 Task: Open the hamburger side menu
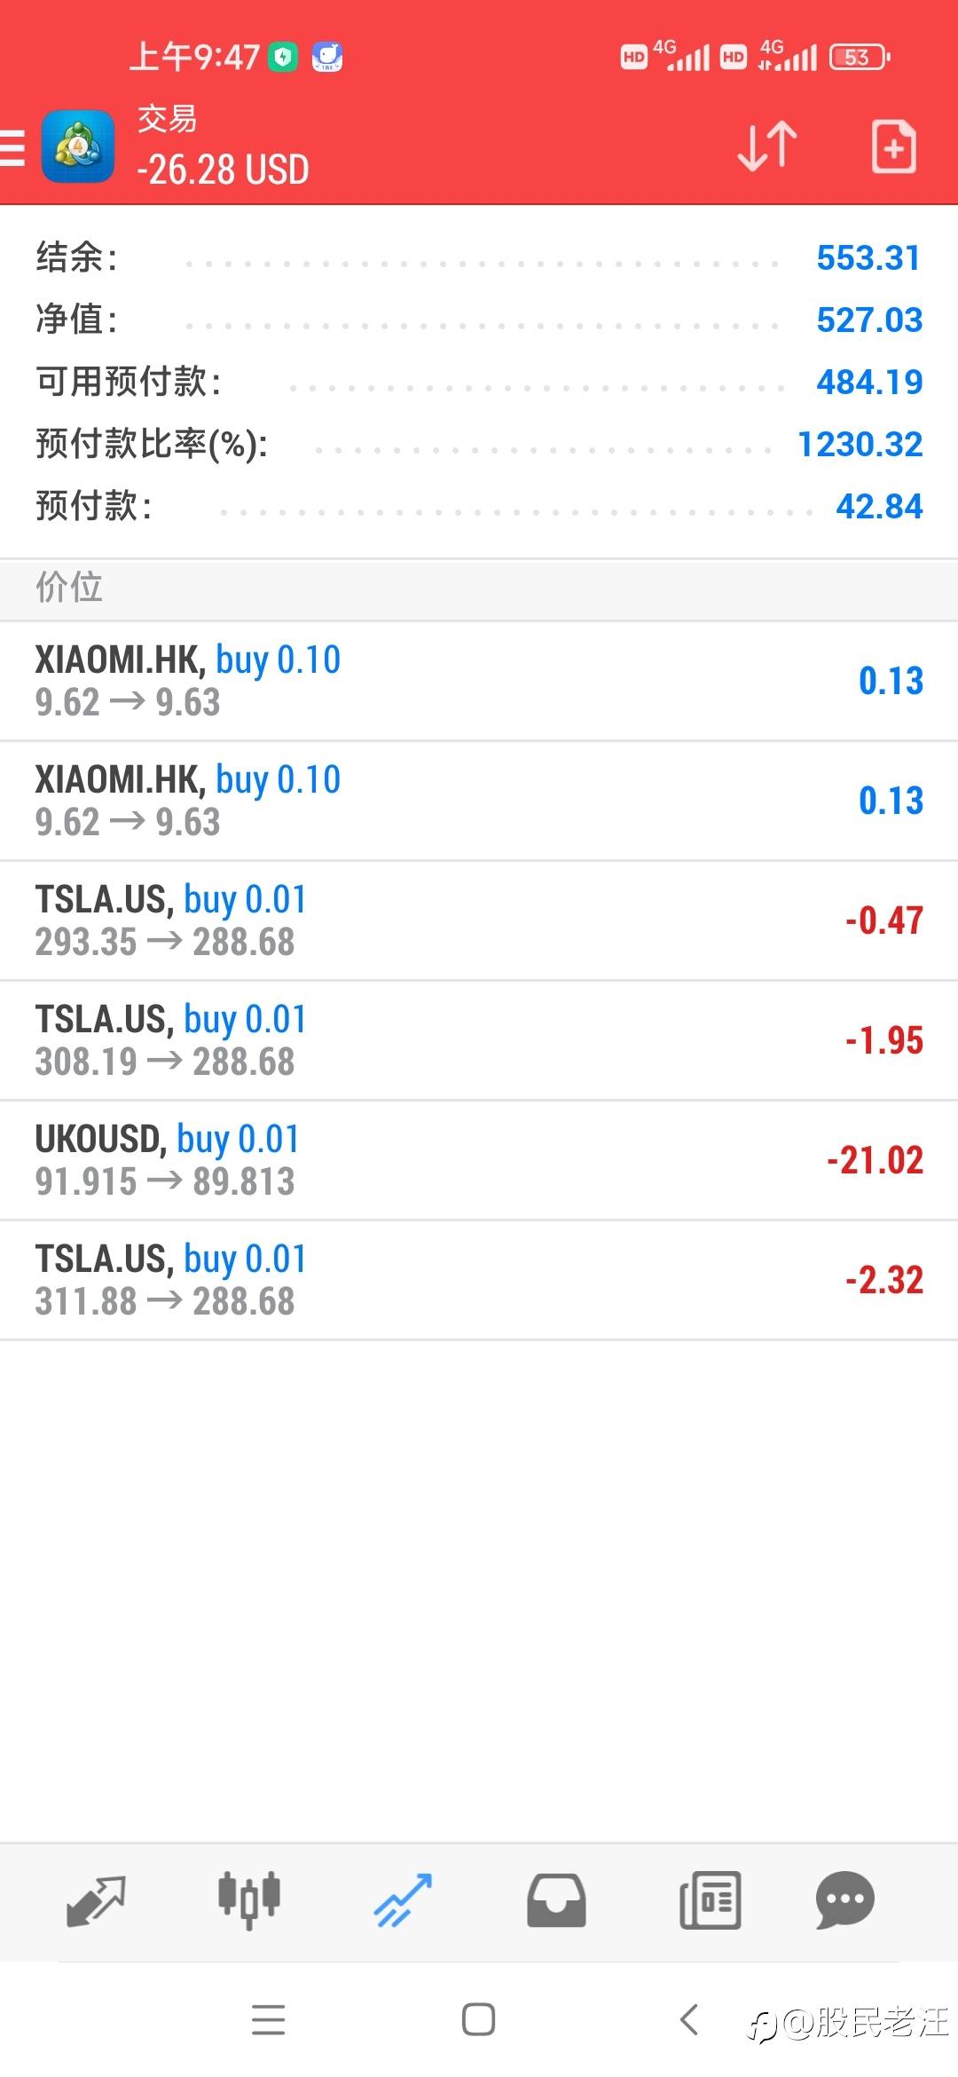click(12, 148)
